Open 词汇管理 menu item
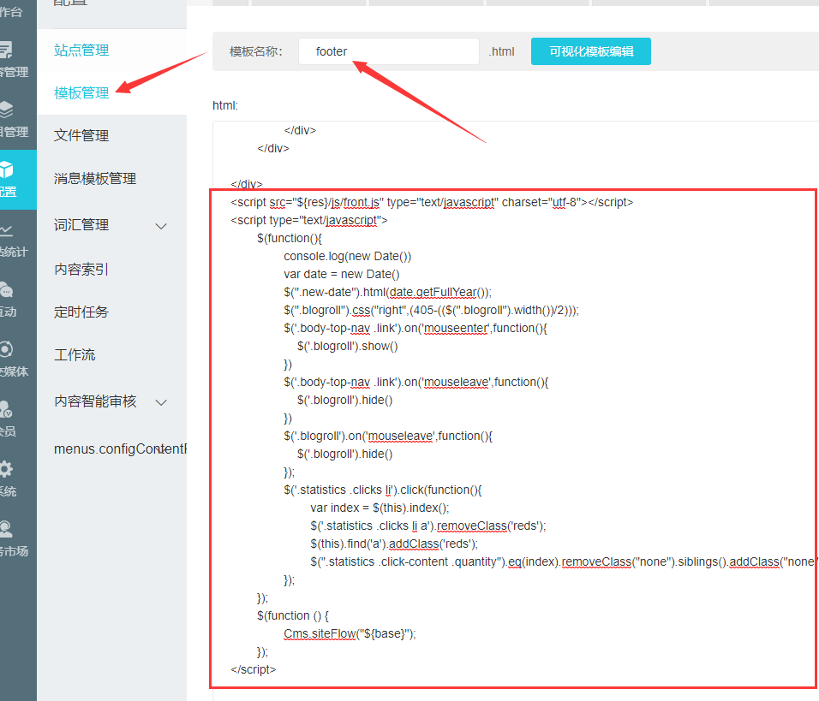Image resolution: width=819 pixels, height=701 pixels. pyautogui.click(x=81, y=225)
